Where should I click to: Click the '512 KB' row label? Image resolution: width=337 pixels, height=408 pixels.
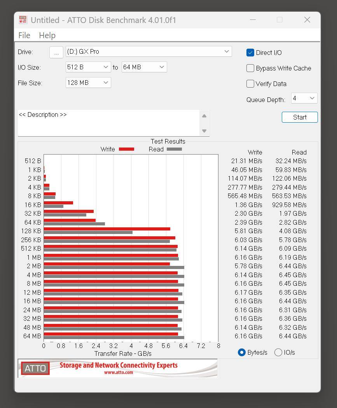(31, 248)
